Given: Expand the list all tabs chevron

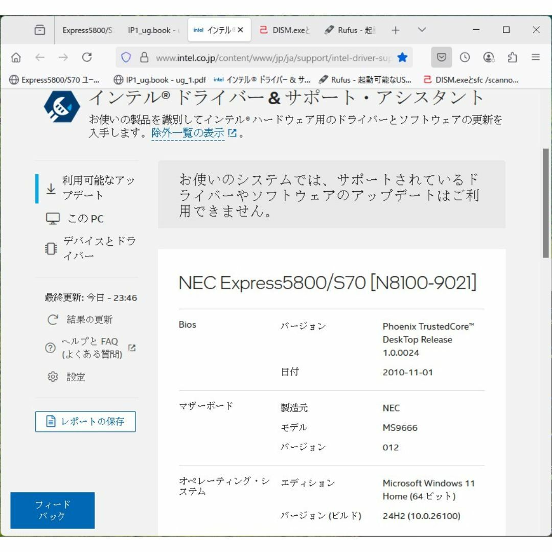Looking at the screenshot, I should click(x=422, y=30).
